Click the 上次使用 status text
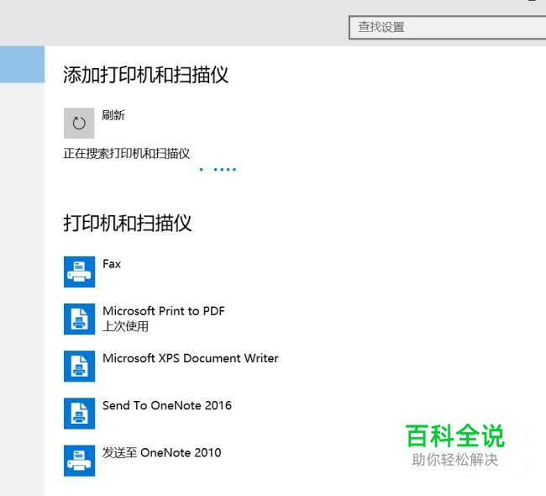The image size is (546, 496). tap(126, 326)
